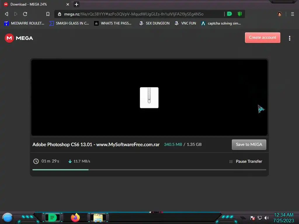
Task: Click the Action Center flag tray icon
Action: pyautogui.click(x=253, y=218)
